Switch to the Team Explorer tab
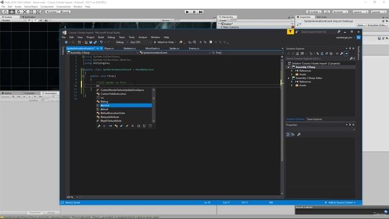Screen dimensions: 389x219 [314, 119]
